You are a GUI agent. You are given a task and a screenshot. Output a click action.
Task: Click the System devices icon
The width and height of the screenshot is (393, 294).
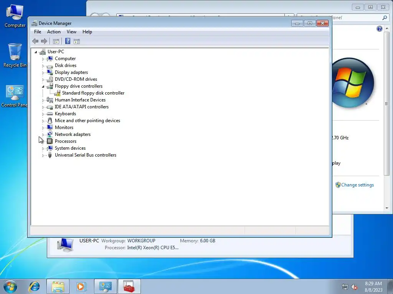point(50,148)
